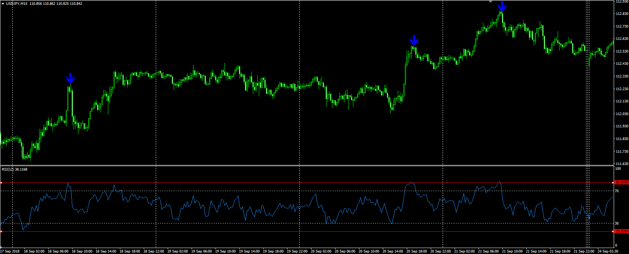
Task: Click the 112.130 price scale label
Action: 622,101
